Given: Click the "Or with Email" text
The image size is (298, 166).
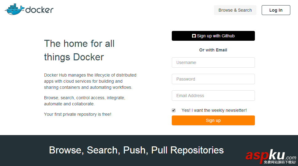Looking at the screenshot, I should [x=213, y=50].
